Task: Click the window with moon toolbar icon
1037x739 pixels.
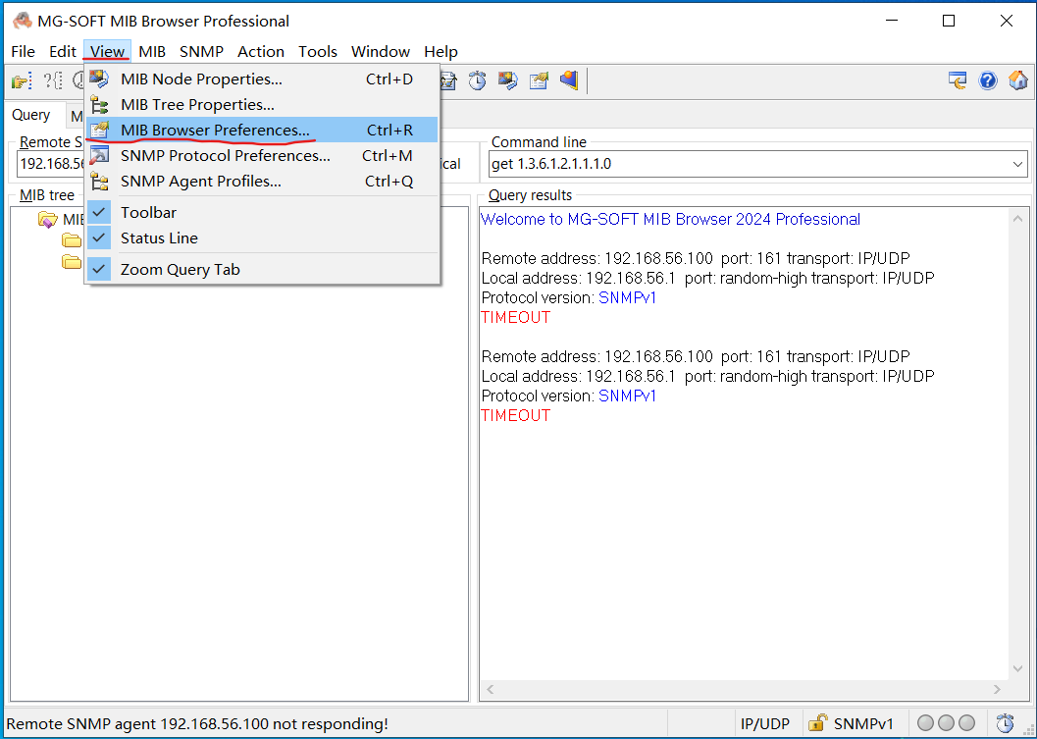Action: click(x=958, y=80)
